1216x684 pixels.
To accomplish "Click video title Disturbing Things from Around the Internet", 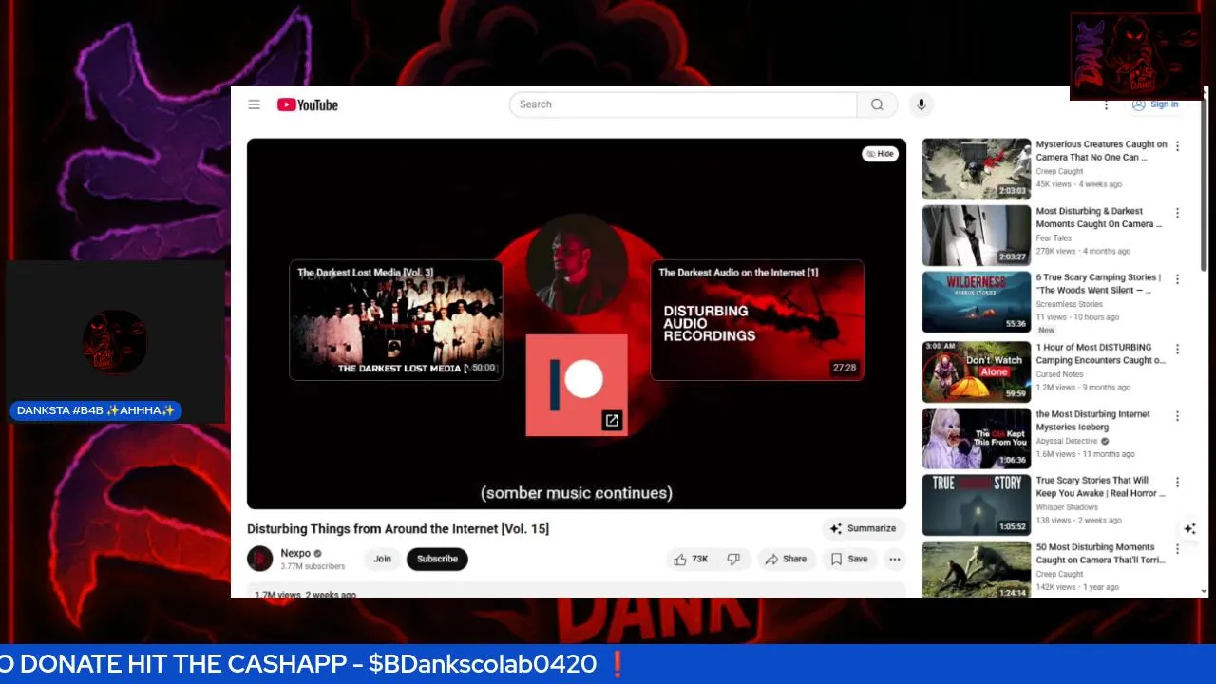I will tap(398, 528).
